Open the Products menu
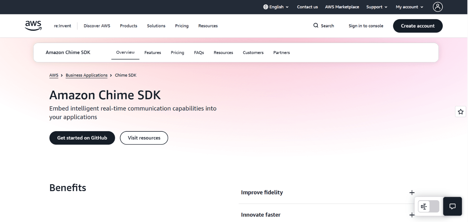 click(x=128, y=26)
